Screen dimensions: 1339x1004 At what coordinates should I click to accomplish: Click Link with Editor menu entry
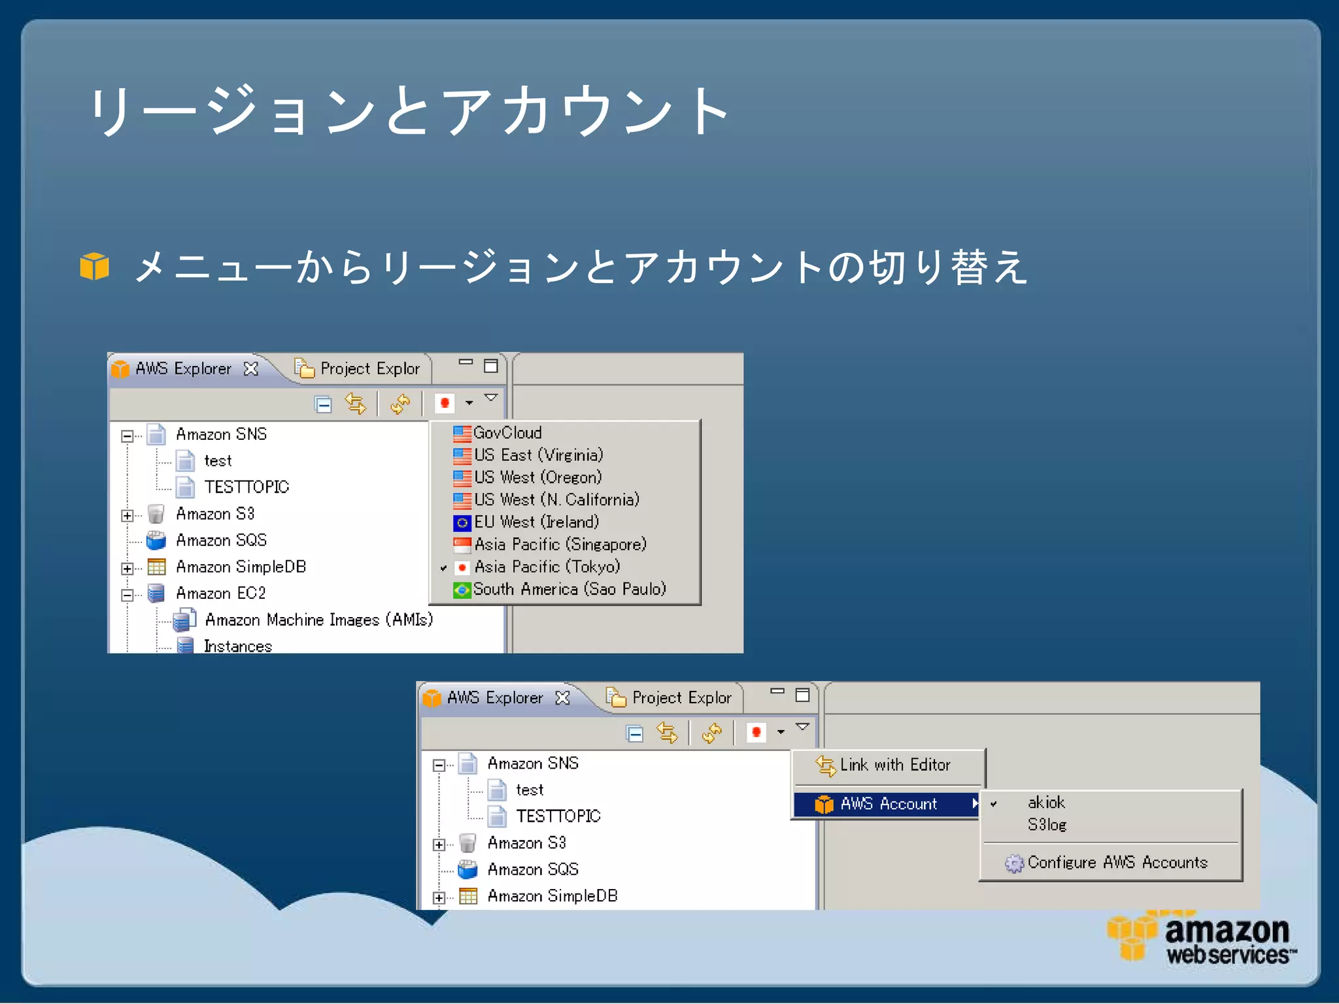(x=894, y=765)
